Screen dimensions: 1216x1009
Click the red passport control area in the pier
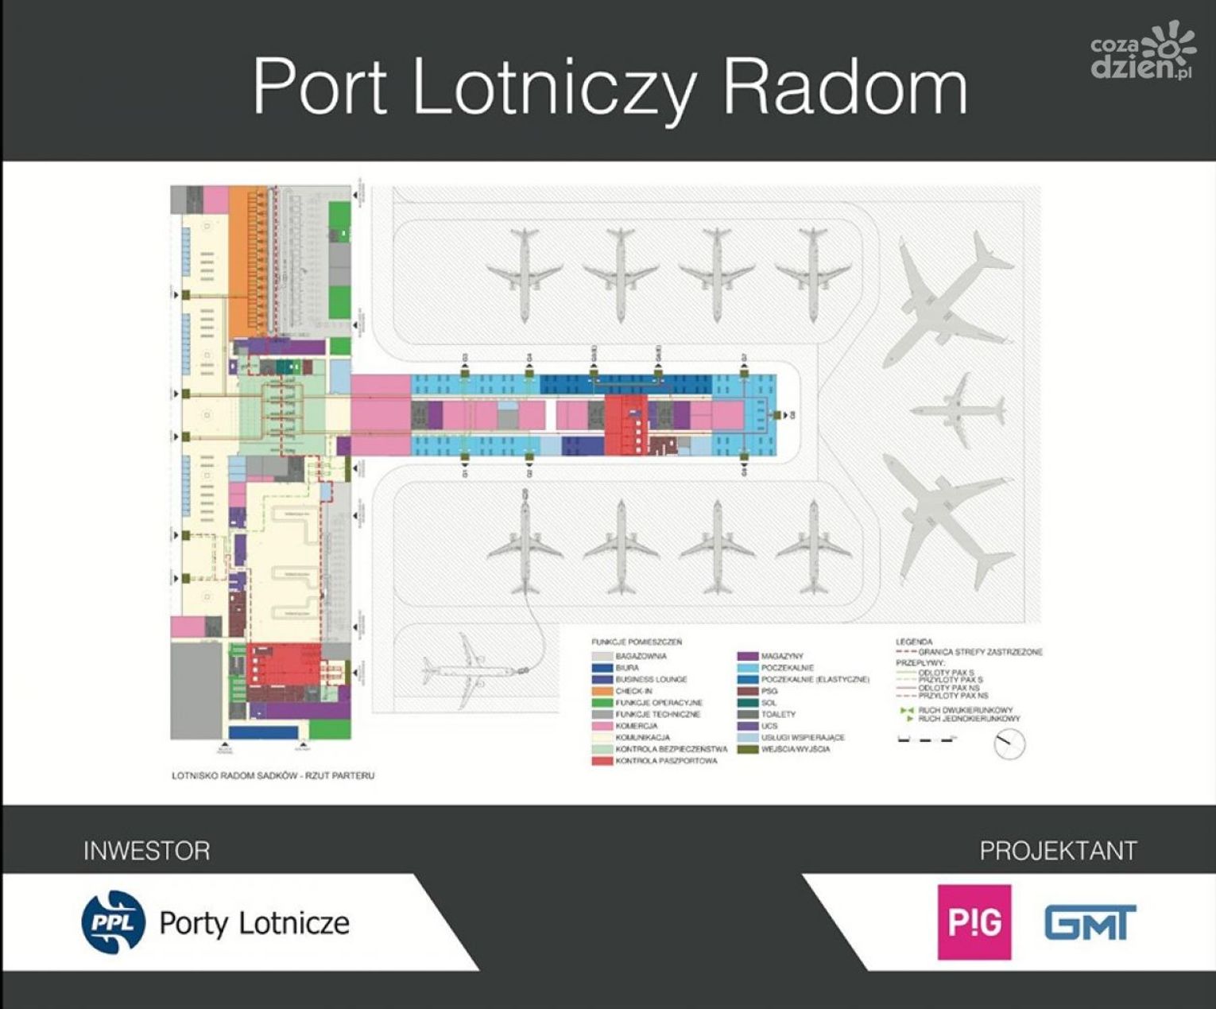coord(622,425)
